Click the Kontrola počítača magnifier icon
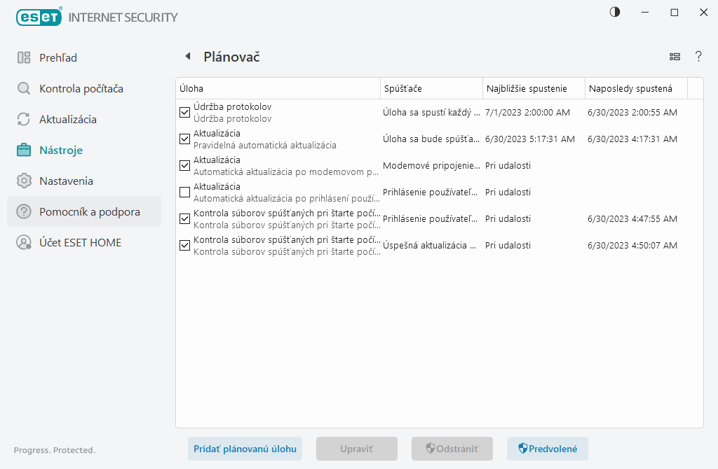 coord(24,88)
